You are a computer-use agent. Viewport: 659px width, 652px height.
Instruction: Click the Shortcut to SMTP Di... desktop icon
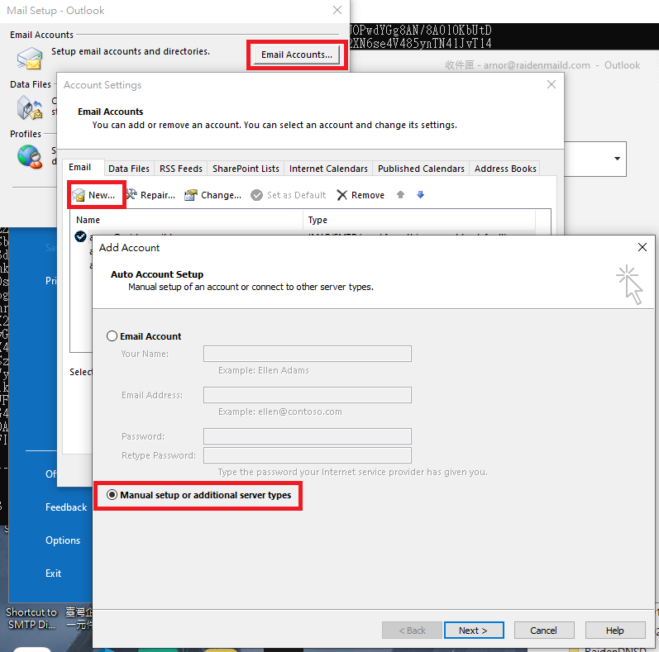click(31, 618)
